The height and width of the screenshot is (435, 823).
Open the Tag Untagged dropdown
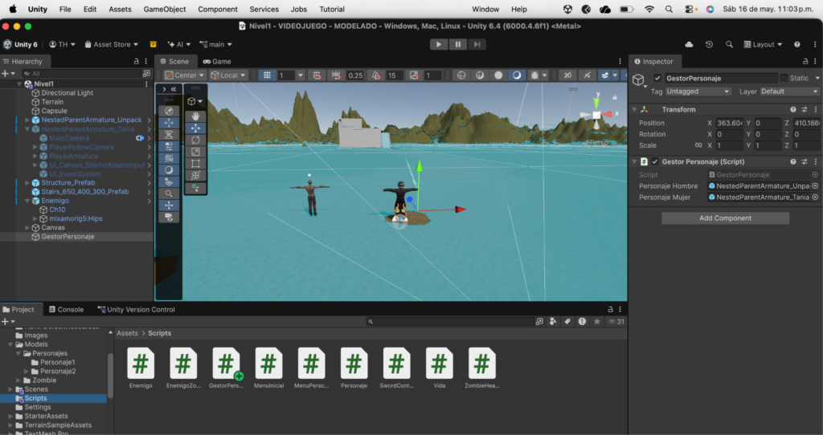[x=698, y=91]
